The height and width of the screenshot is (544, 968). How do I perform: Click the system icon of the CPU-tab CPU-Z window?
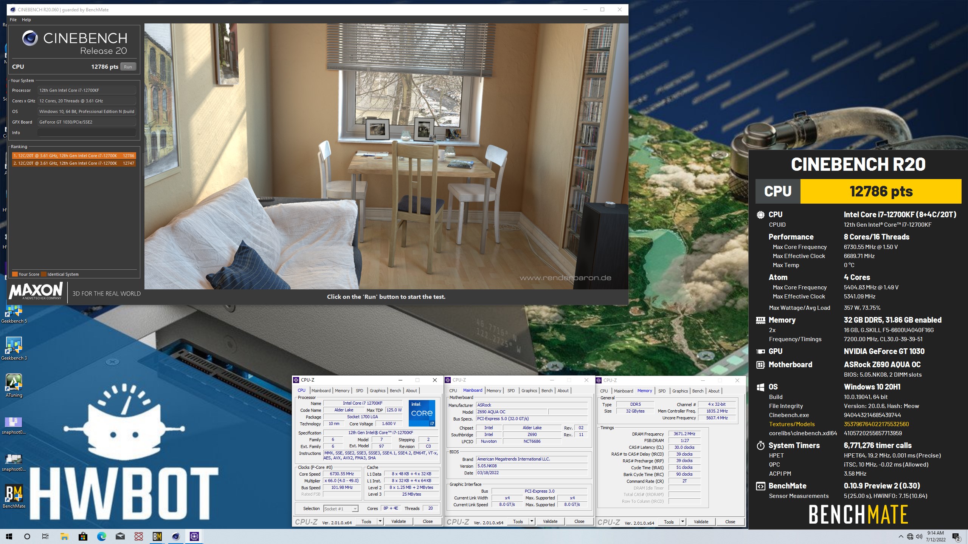(296, 380)
